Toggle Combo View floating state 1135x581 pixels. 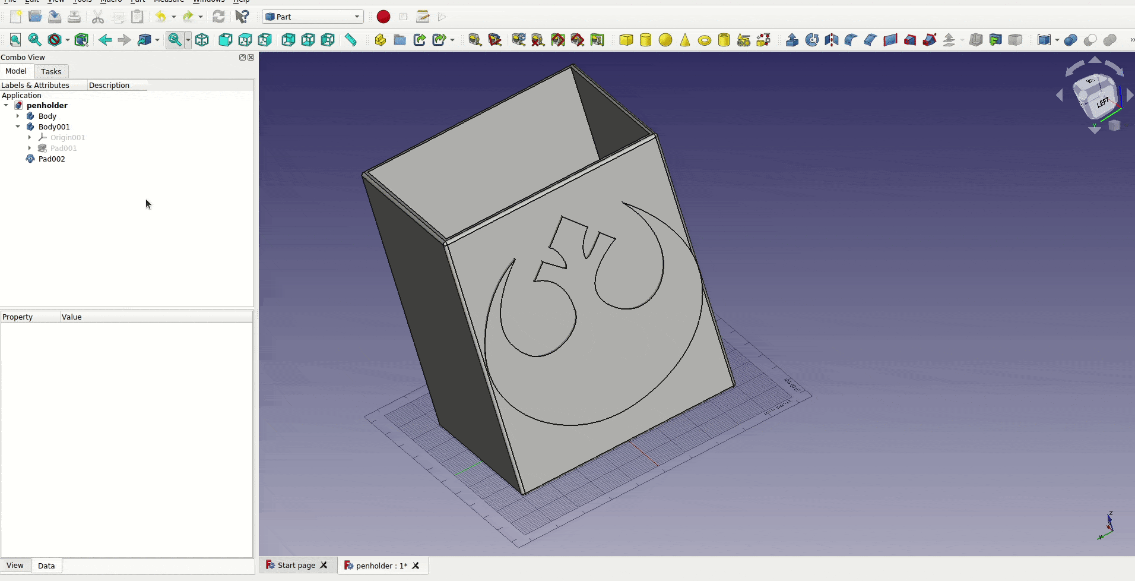tap(242, 58)
